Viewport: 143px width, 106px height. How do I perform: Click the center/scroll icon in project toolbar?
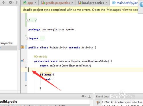point(3,3)
